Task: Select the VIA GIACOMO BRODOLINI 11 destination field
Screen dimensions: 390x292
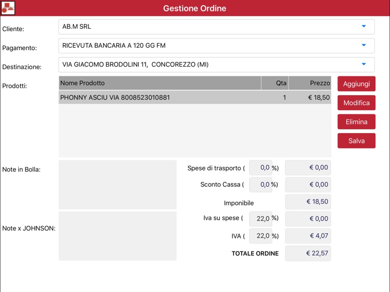Action: [x=216, y=64]
